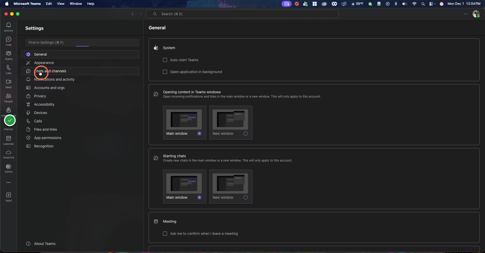Open OneDrive cloud icon
Viewport: 485px width, 253px height.
pyautogui.click(x=9, y=154)
